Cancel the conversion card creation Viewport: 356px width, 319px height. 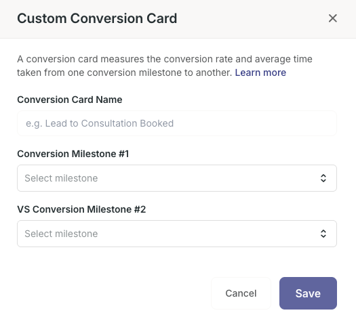(x=241, y=293)
